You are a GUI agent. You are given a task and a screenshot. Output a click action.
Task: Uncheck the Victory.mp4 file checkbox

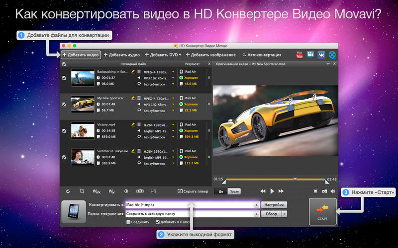click(64, 131)
